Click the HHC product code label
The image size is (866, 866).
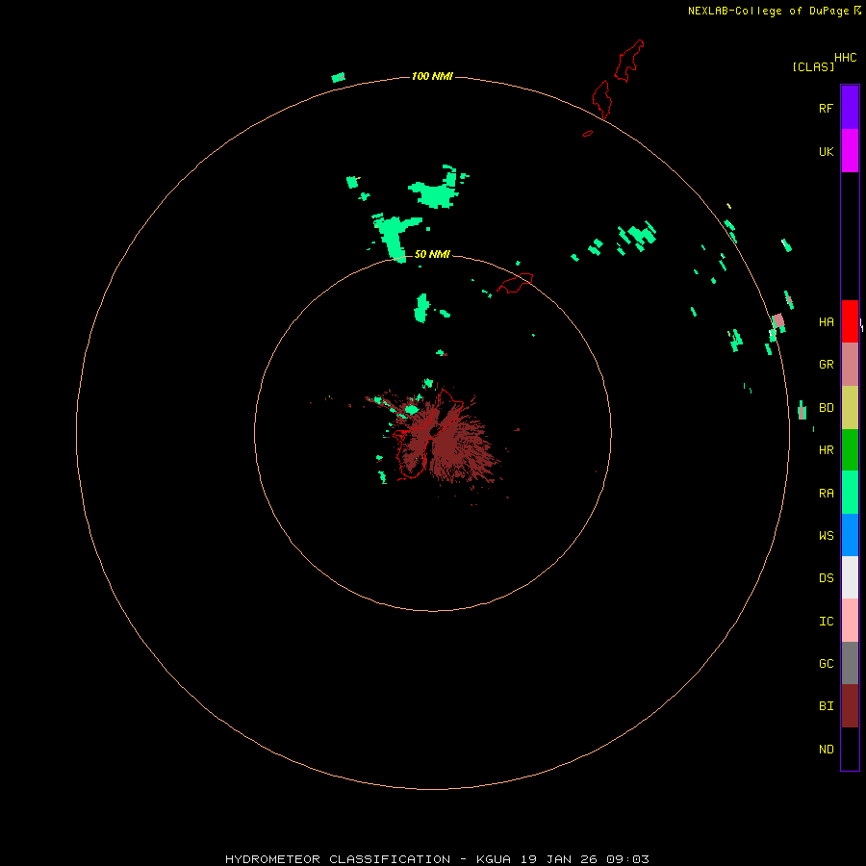[845, 58]
